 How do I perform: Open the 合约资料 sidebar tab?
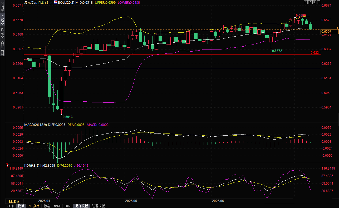pyautogui.click(x=2, y=48)
